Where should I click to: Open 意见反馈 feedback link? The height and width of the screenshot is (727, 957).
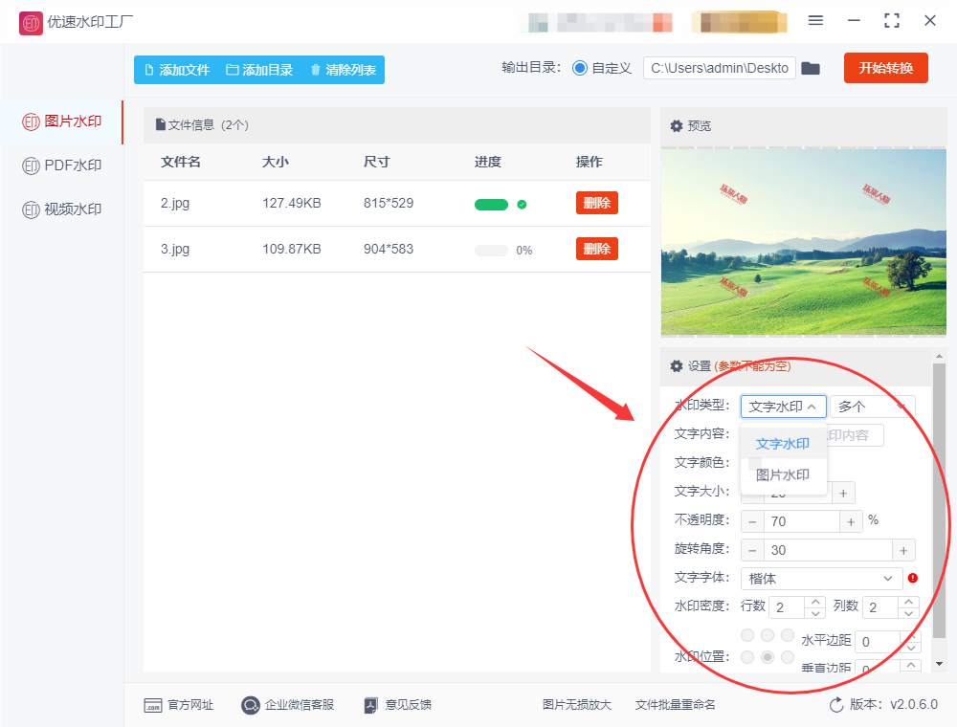click(x=398, y=705)
